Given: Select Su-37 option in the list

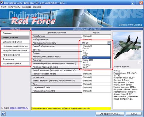Looking at the screenshot, I should click(85, 67).
